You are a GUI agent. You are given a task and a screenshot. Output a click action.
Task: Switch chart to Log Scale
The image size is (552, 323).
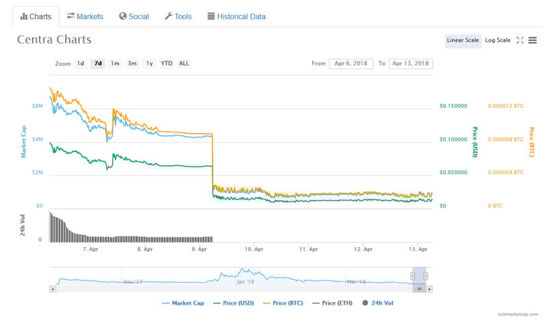tap(498, 40)
